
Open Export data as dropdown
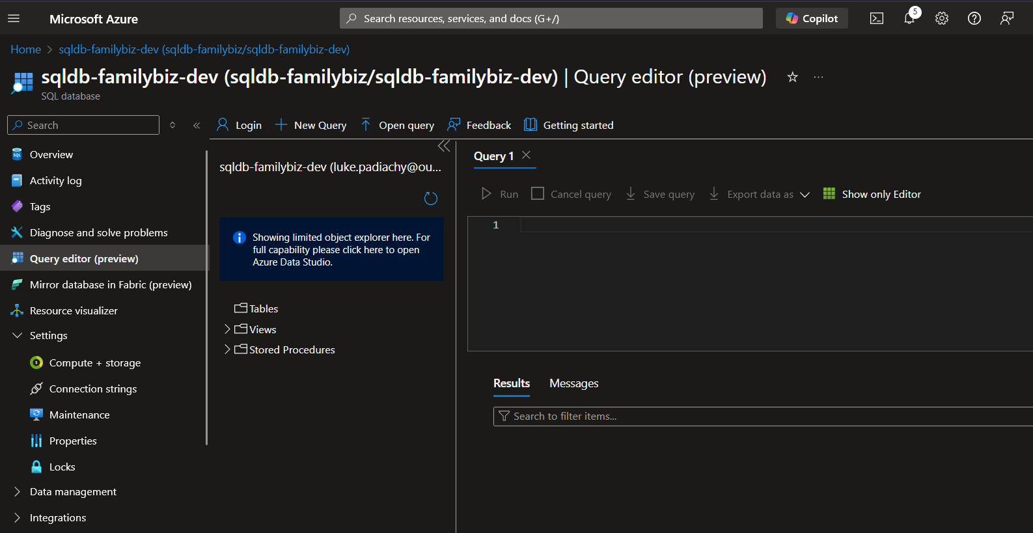[760, 194]
